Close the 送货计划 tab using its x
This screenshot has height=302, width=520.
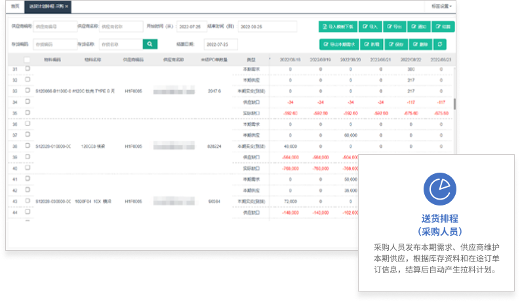tap(67, 6)
